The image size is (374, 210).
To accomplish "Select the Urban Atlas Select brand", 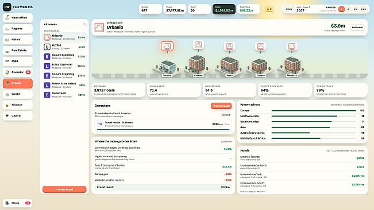I will (x=64, y=85).
